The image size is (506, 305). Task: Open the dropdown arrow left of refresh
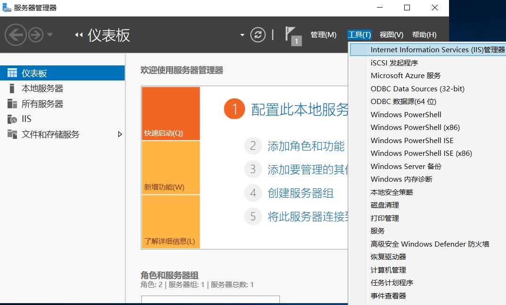(242, 35)
